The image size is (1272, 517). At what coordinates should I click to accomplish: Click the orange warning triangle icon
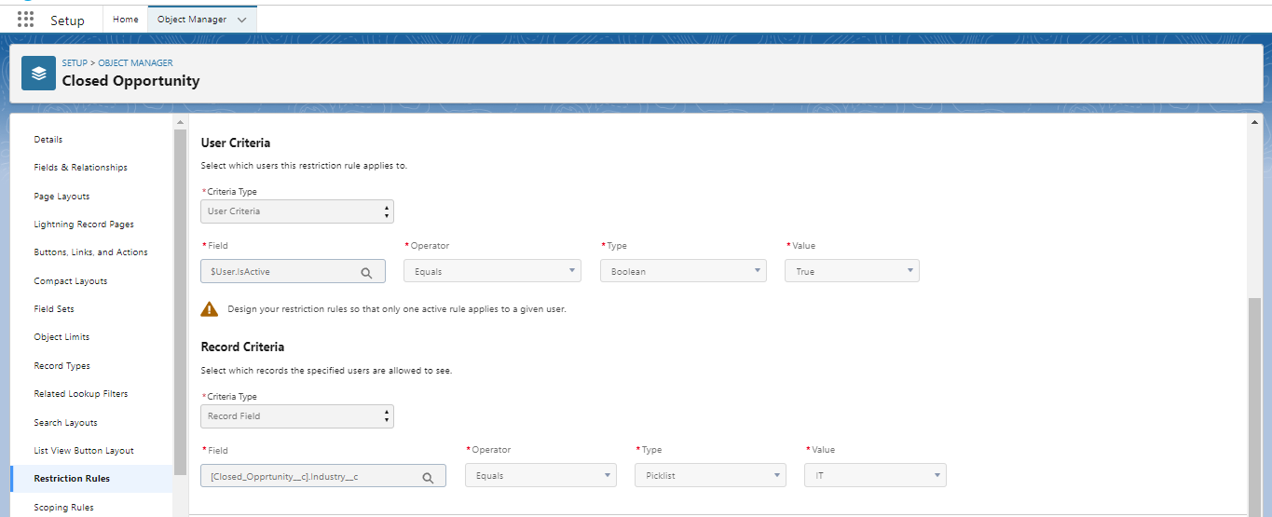210,309
